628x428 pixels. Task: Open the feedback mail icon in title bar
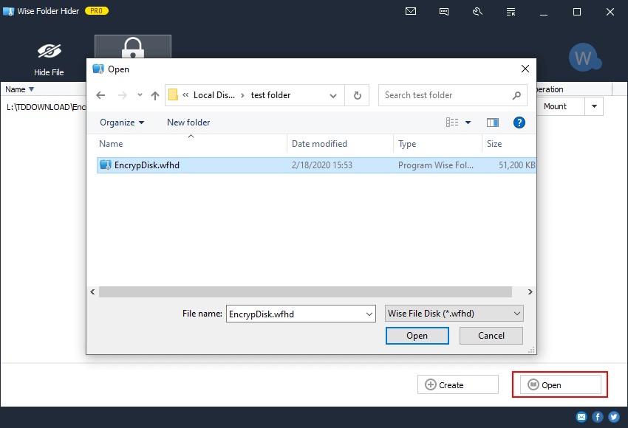click(411, 11)
